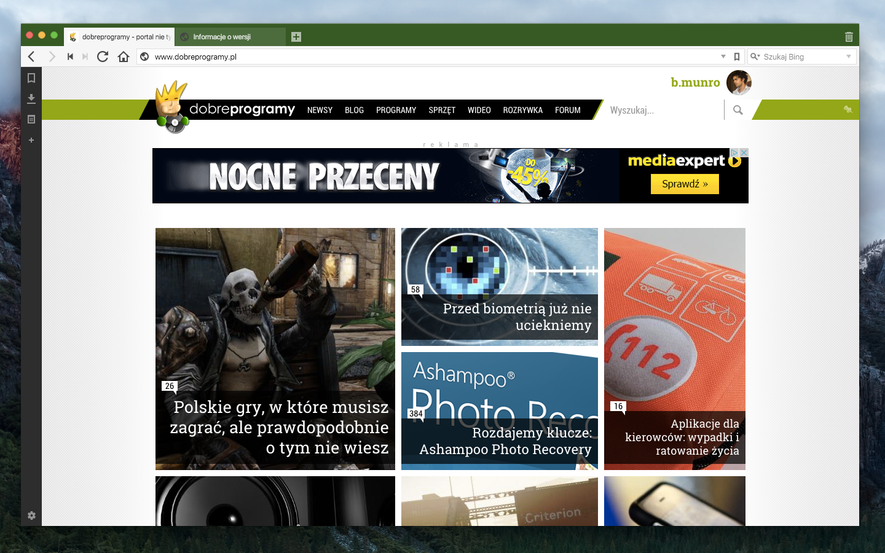The image size is (885, 553).
Task: Close the mediaexpert ad banner
Action: [x=744, y=152]
